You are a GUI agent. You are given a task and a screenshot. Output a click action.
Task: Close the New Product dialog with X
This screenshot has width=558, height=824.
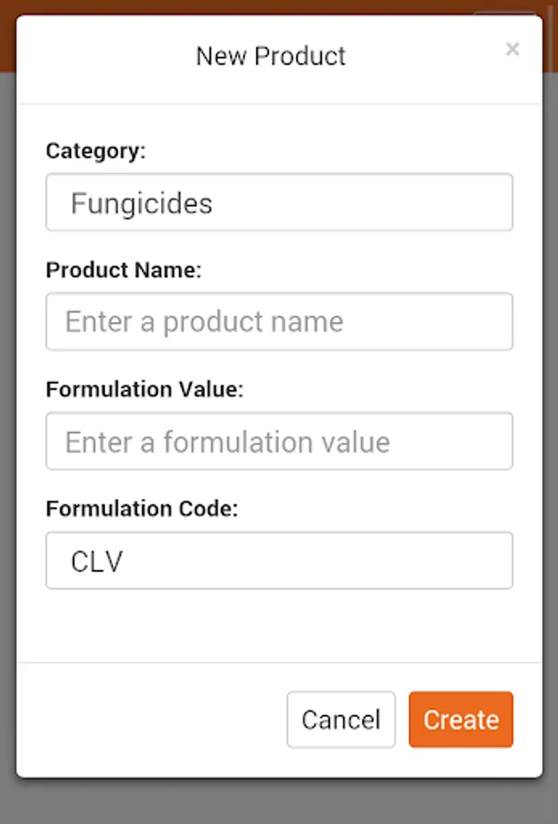pos(512,49)
